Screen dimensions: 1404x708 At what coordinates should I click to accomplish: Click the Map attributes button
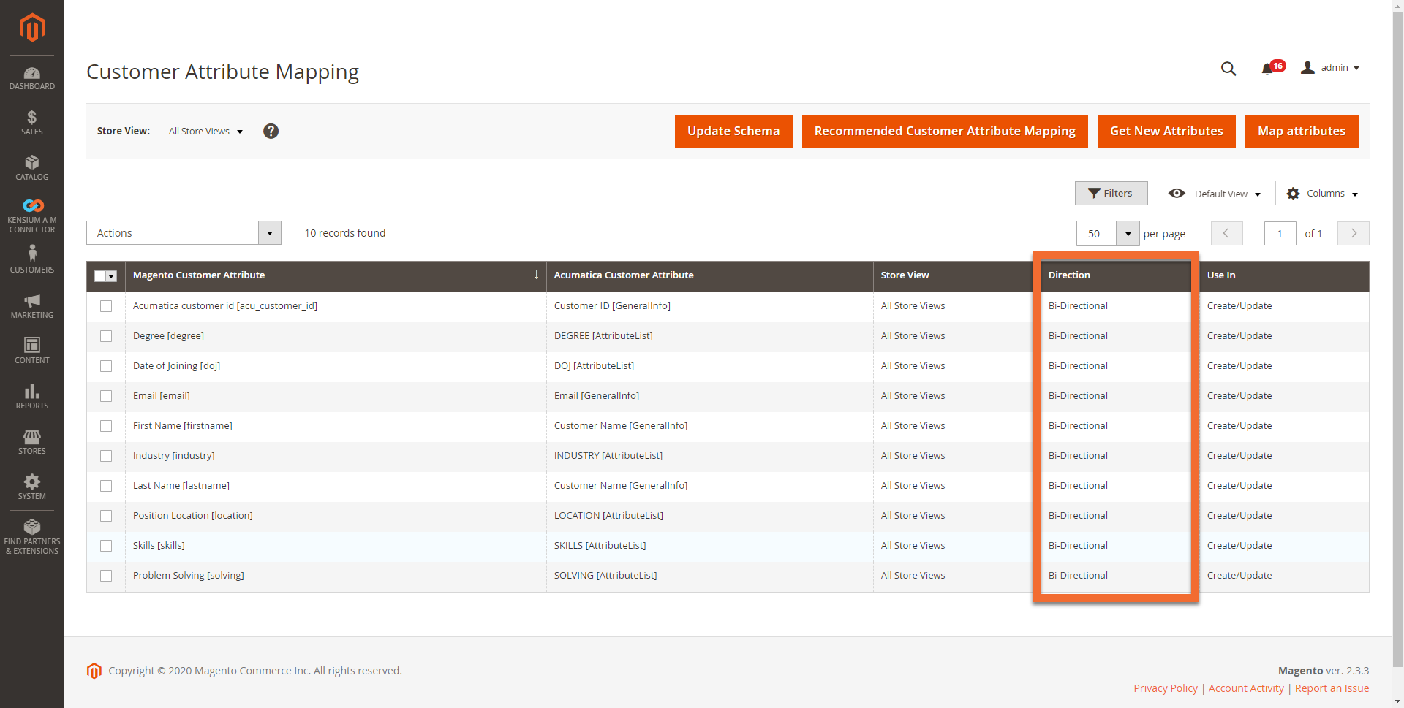(1302, 131)
